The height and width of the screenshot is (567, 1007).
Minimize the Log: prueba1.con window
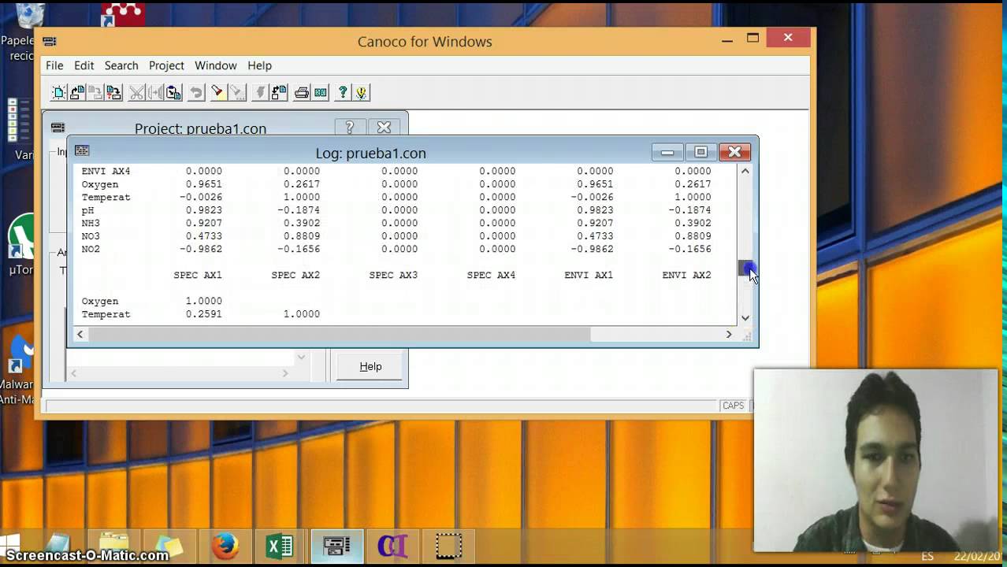[x=667, y=152]
